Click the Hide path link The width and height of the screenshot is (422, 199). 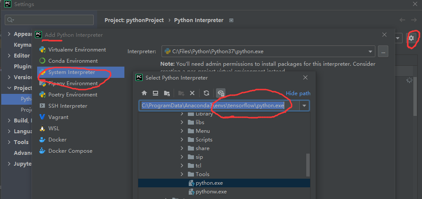298,93
